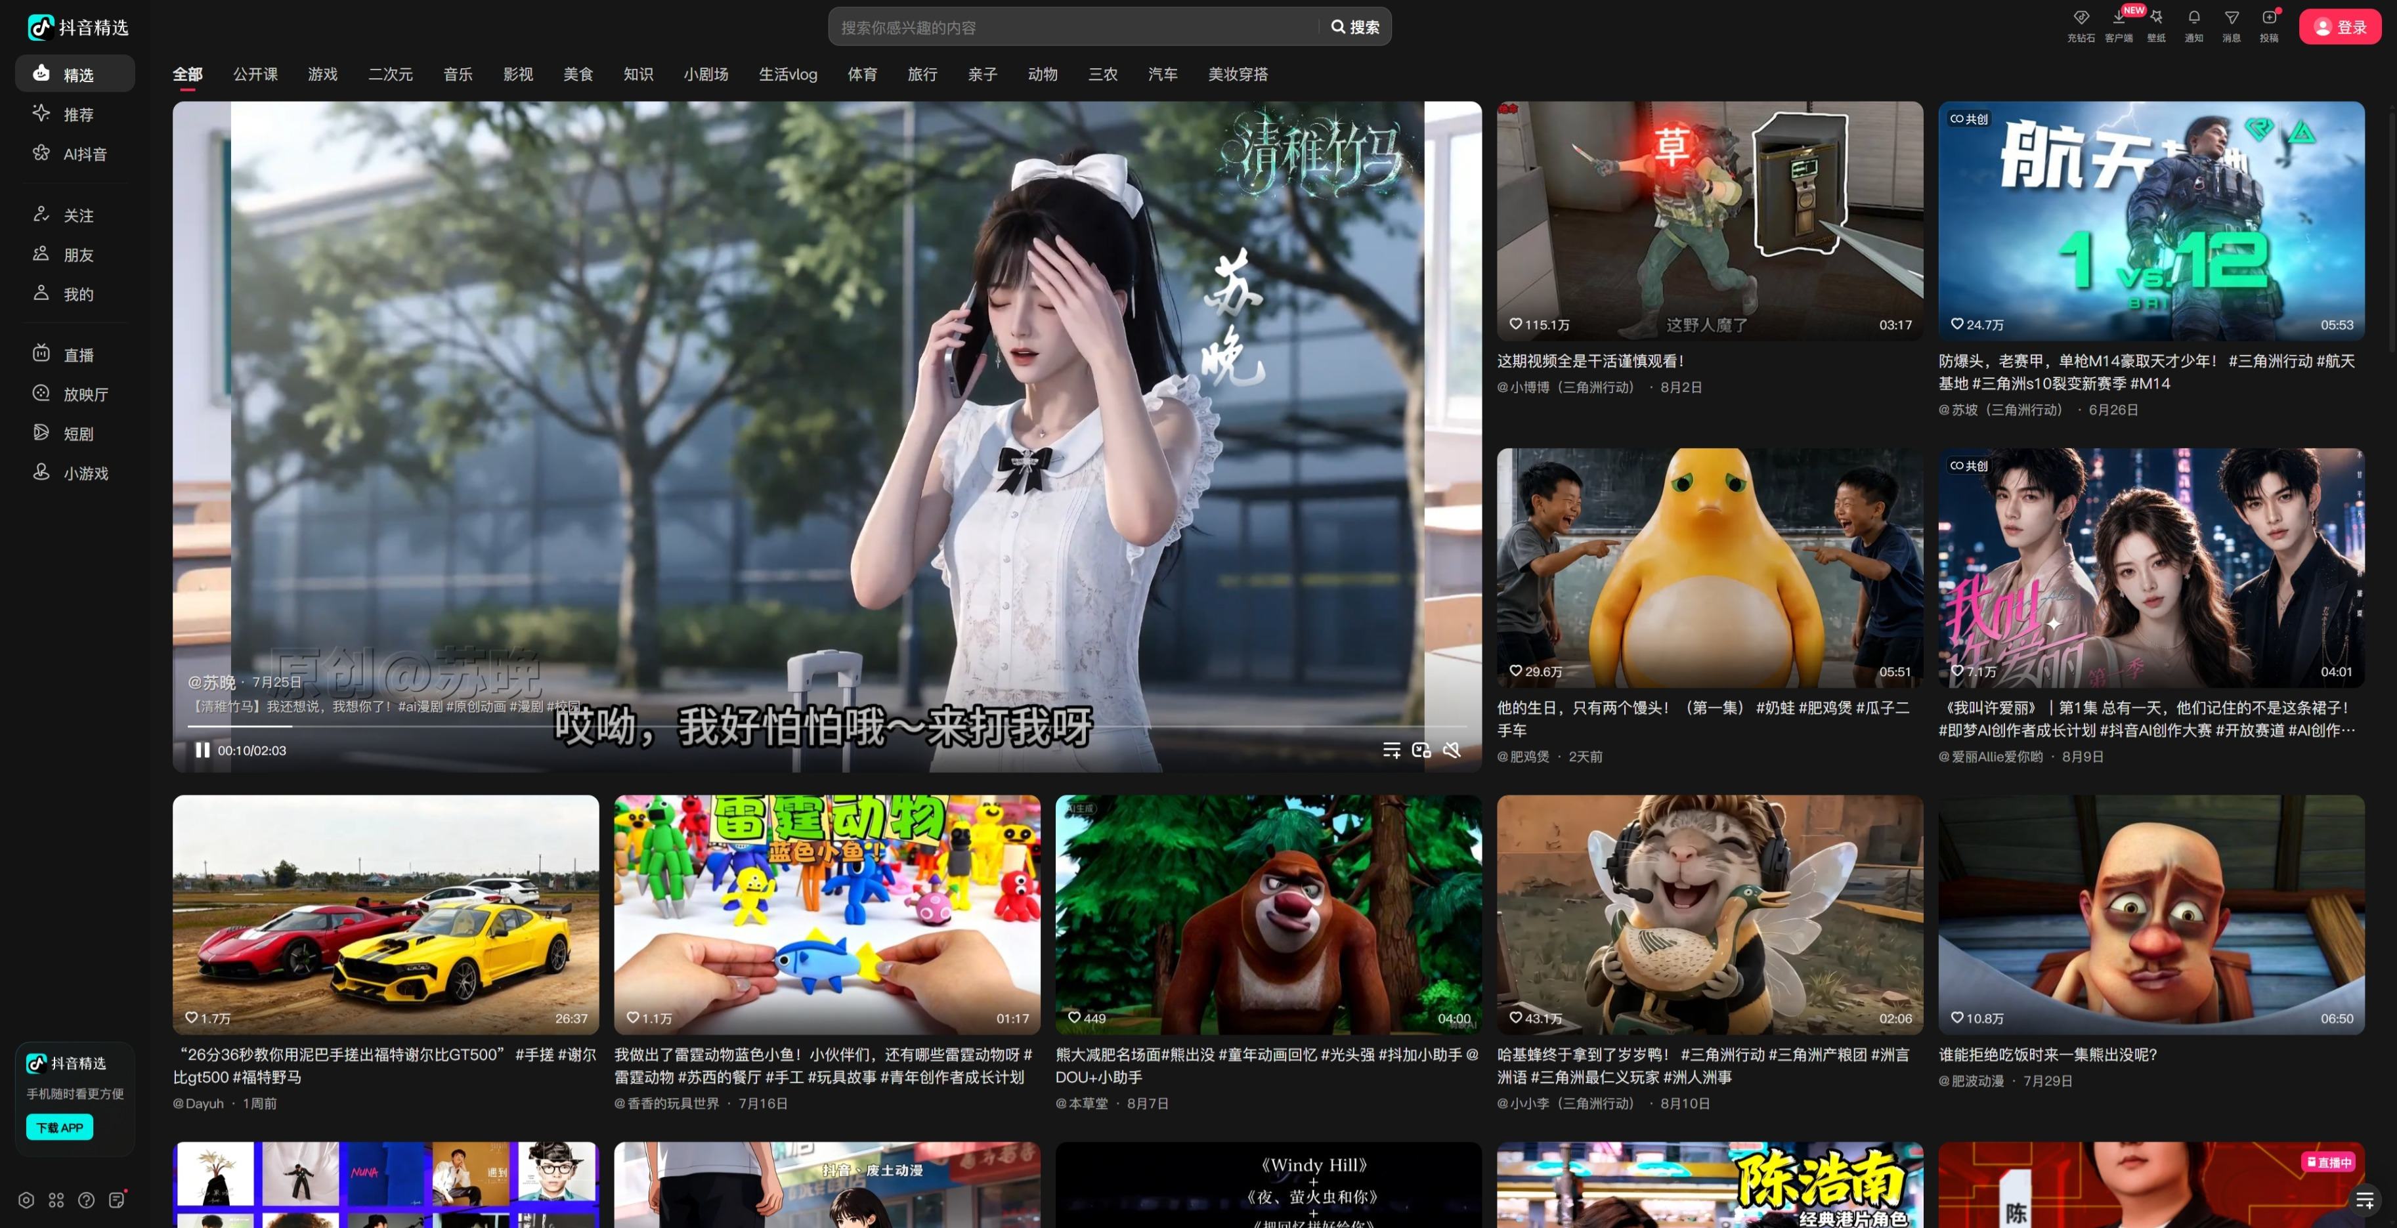Click the 下载 APP button

(x=60, y=1128)
